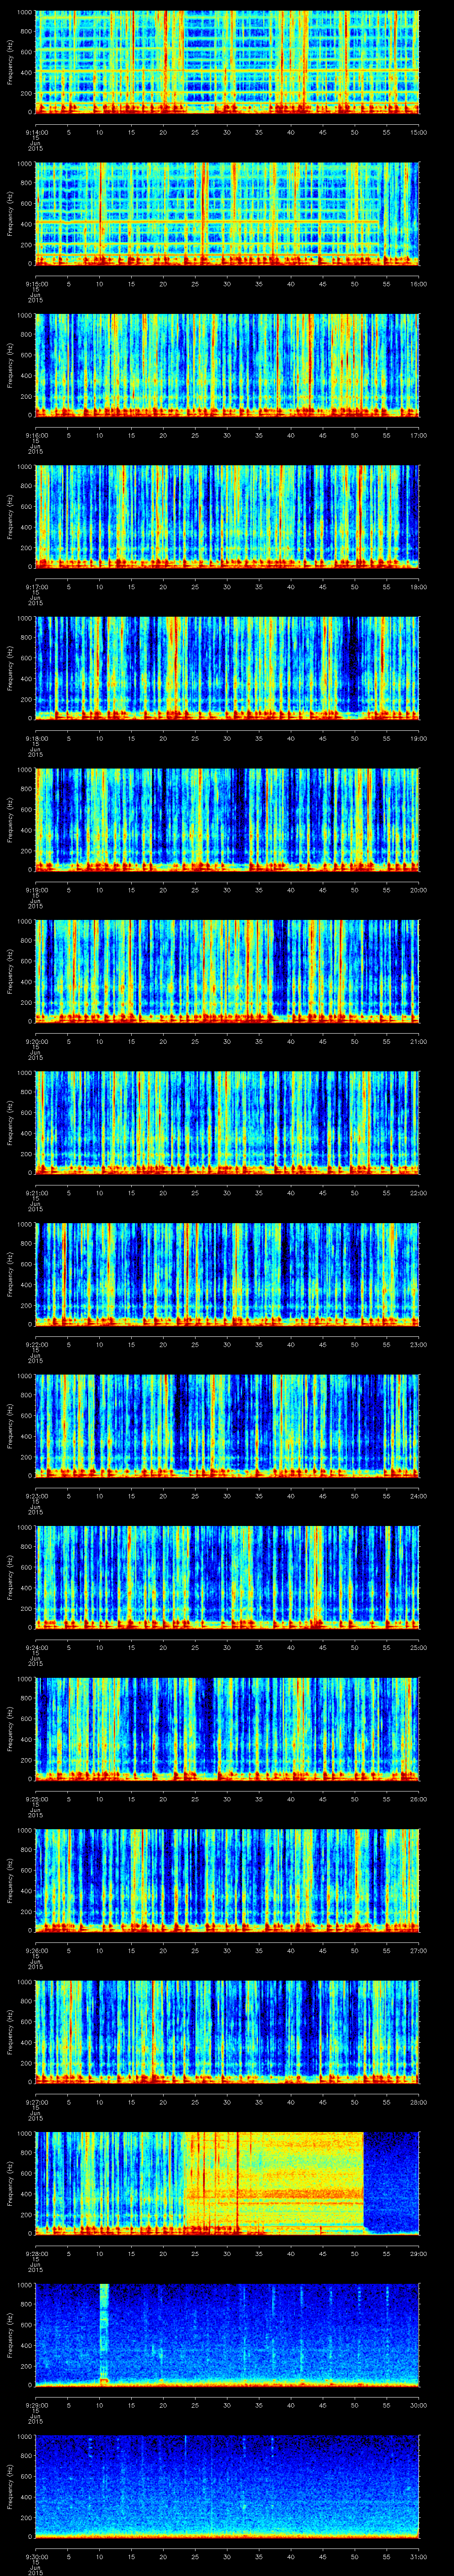Image resolution: width=454 pixels, height=2576 pixels.
Task: Click the 19:00 end time label
Action: (x=418, y=738)
